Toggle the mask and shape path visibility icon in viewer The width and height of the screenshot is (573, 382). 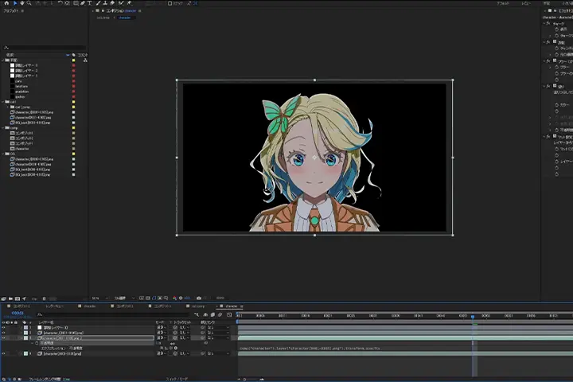[154, 298]
